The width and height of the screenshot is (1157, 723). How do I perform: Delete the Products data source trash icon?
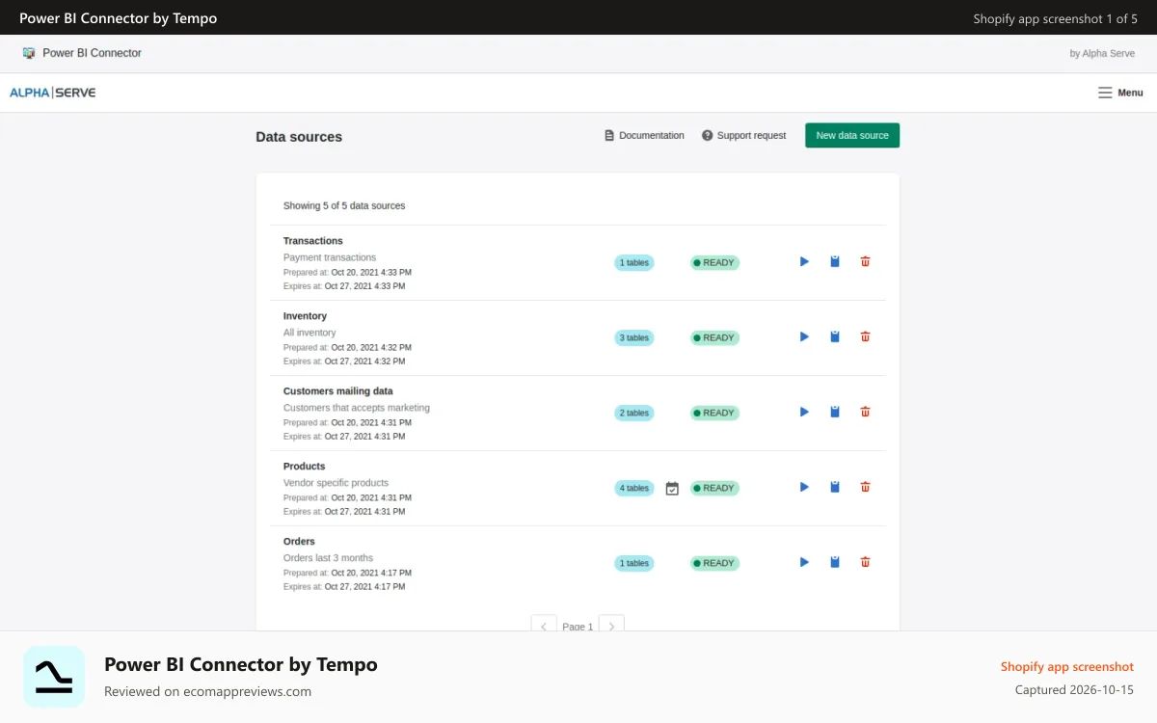[x=865, y=487]
